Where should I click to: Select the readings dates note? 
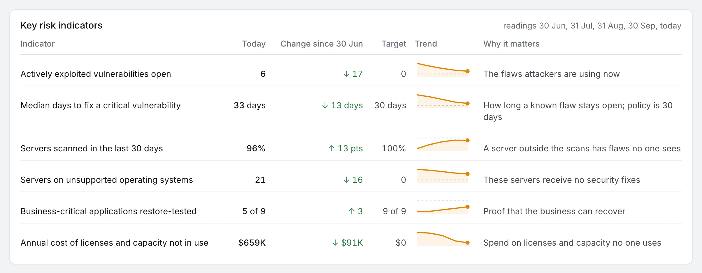coord(592,26)
